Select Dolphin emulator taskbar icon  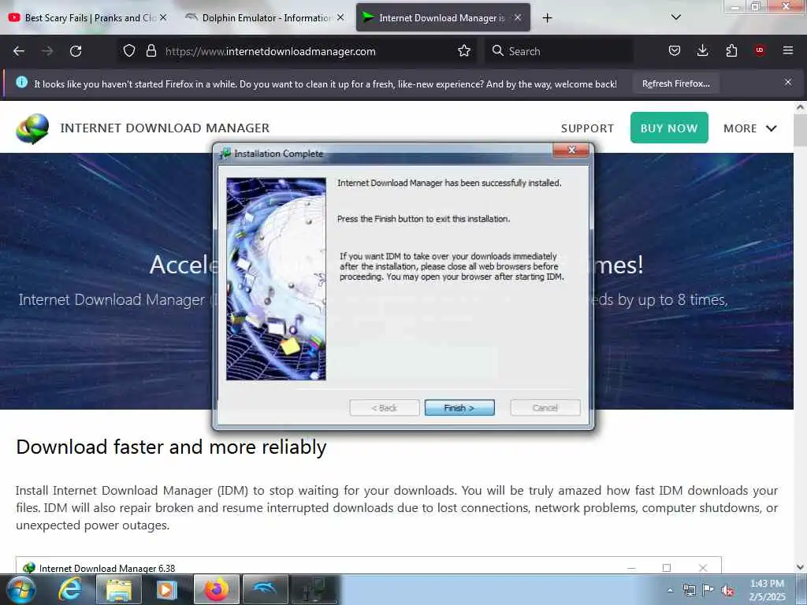265,589
